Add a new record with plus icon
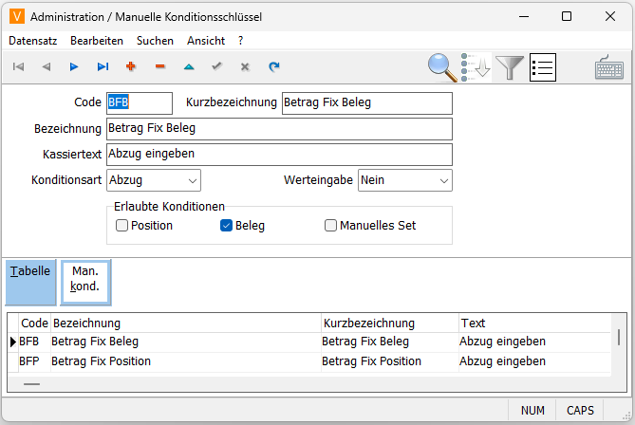 pos(131,66)
